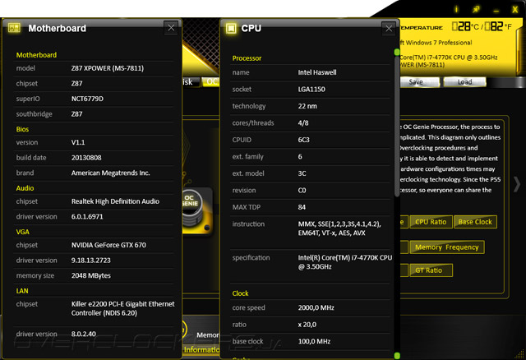Select processor name Intel Haswell
Image resolution: width=526 pixels, height=360 pixels.
click(317, 72)
